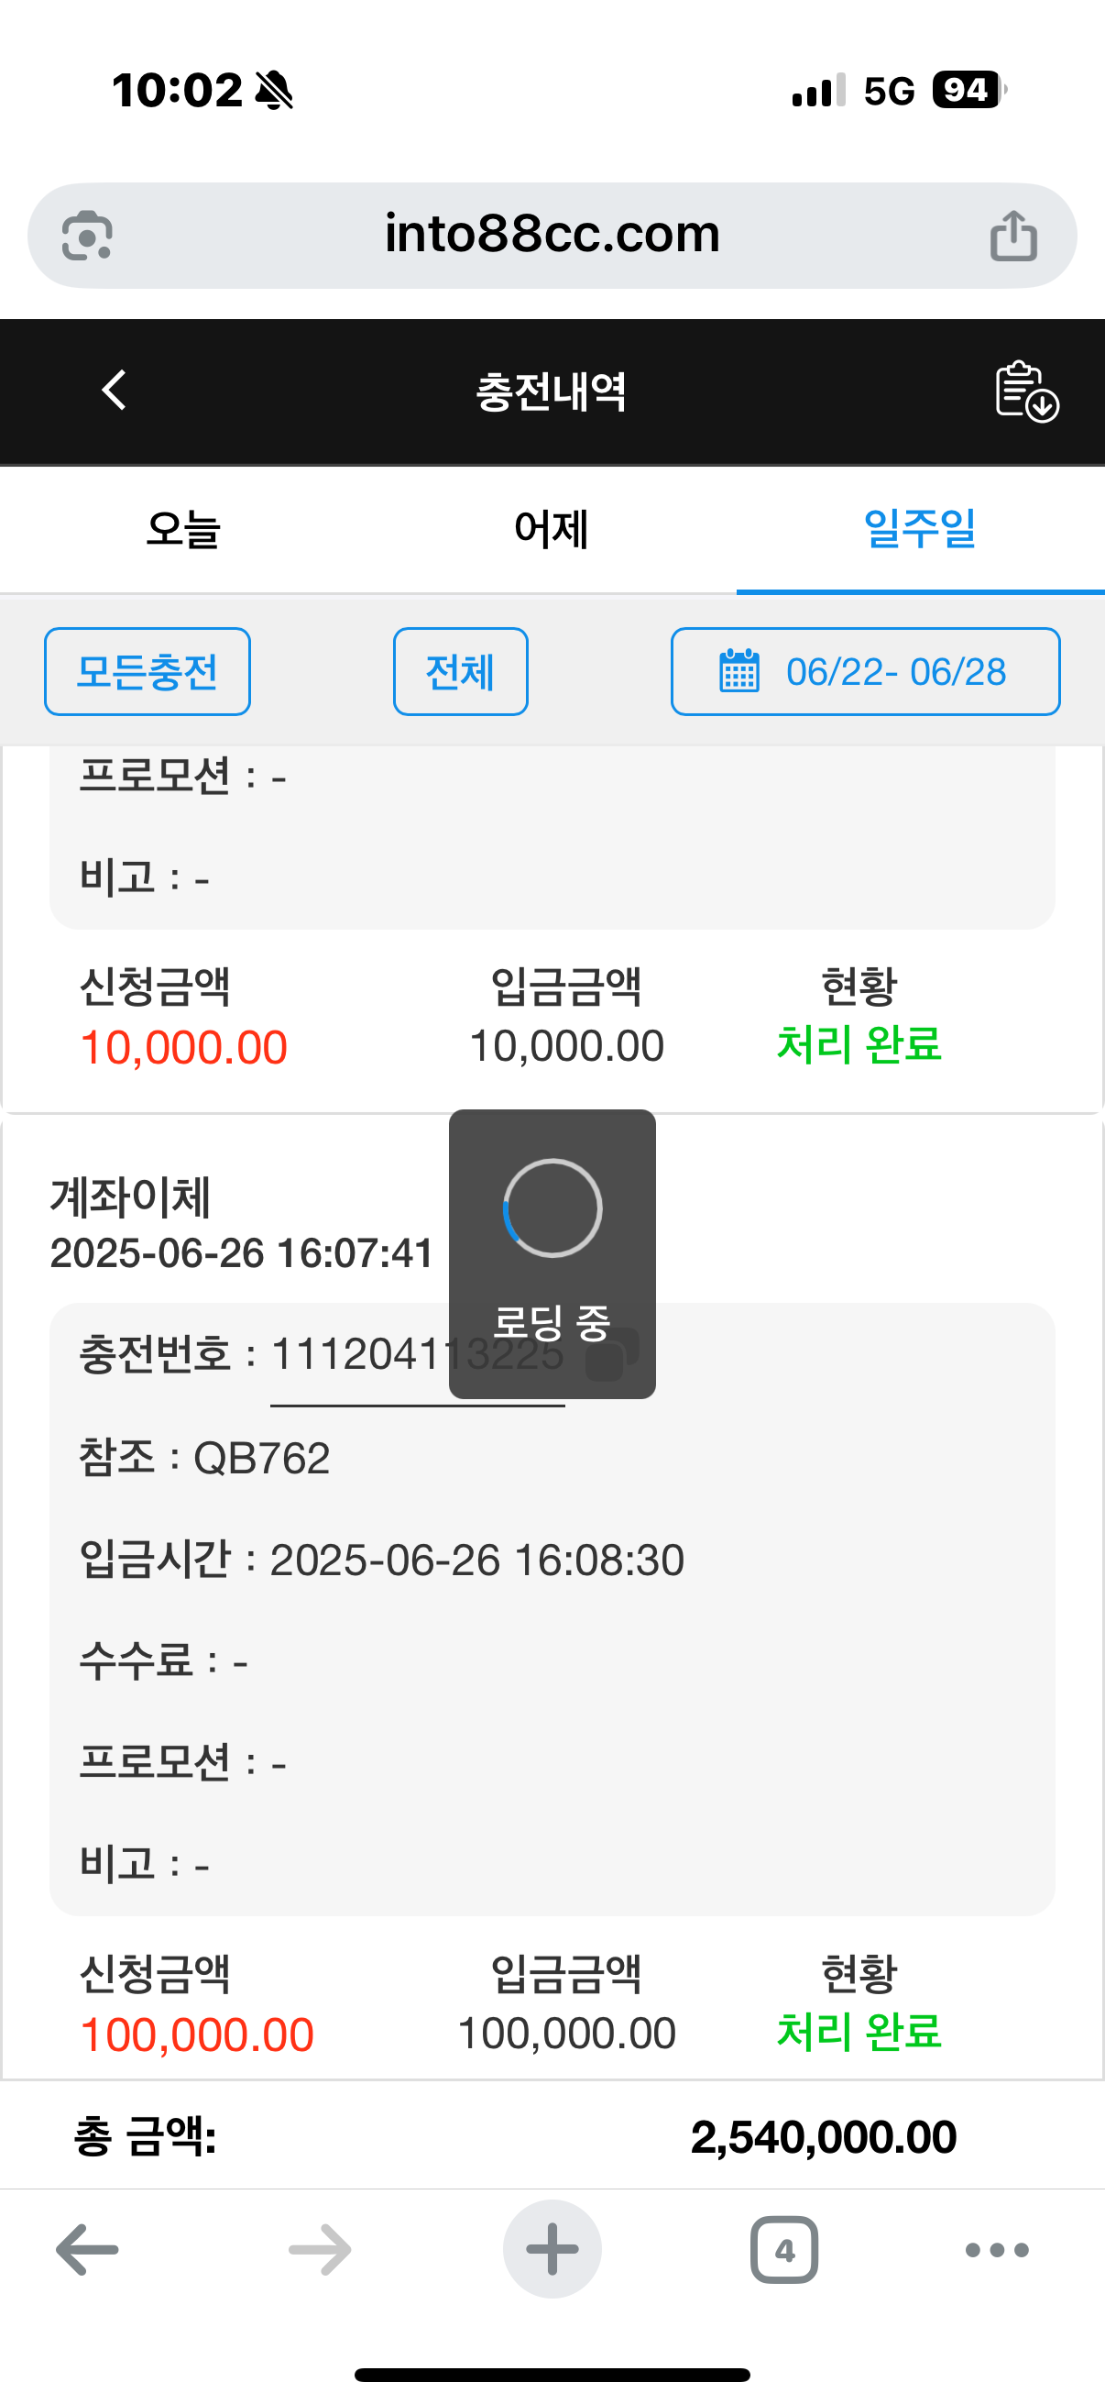Viewport: 1105px width, 2404px height.
Task: Tap the back chevron in header
Action: (x=114, y=390)
